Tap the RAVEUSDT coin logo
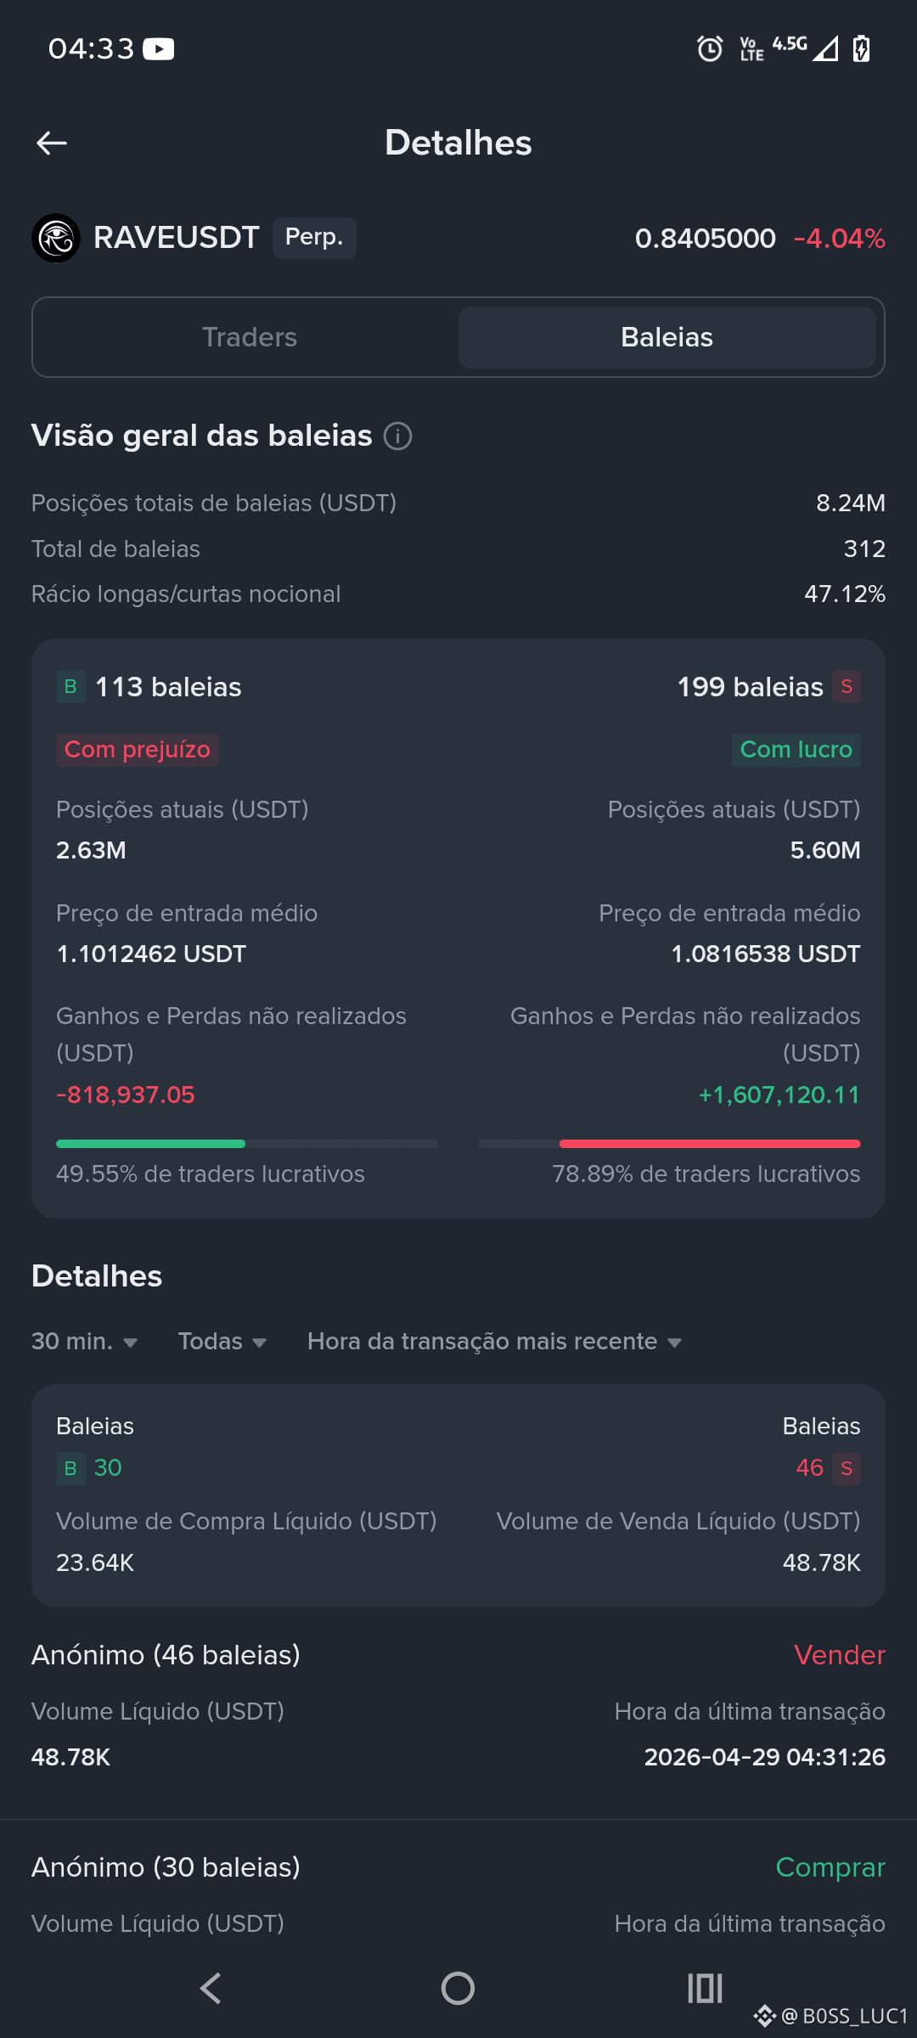917x2038 pixels. [x=56, y=238]
